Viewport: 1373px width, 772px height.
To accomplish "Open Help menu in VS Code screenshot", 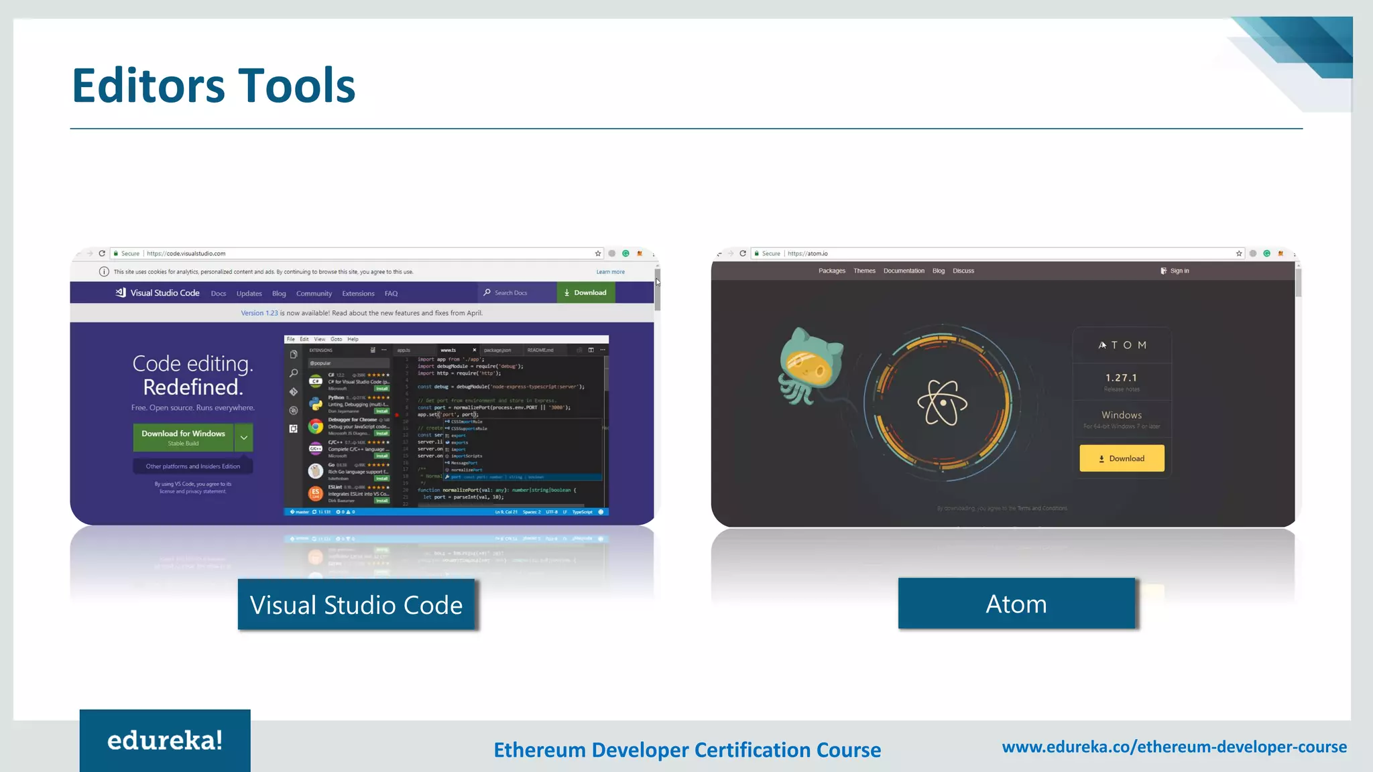I will click(353, 339).
